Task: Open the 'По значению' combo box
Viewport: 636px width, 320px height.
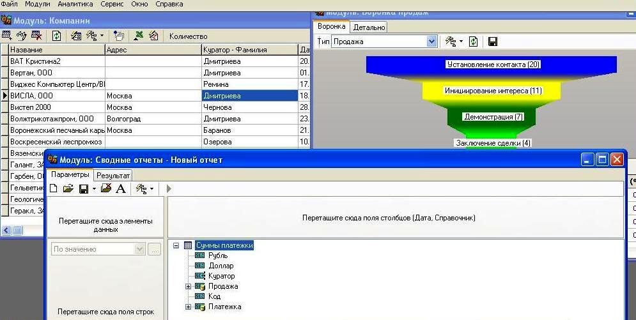Action: [x=98, y=249]
